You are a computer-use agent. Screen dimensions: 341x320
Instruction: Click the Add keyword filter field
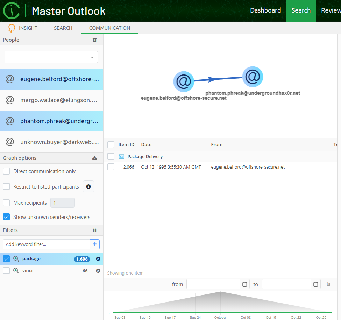[46, 244]
